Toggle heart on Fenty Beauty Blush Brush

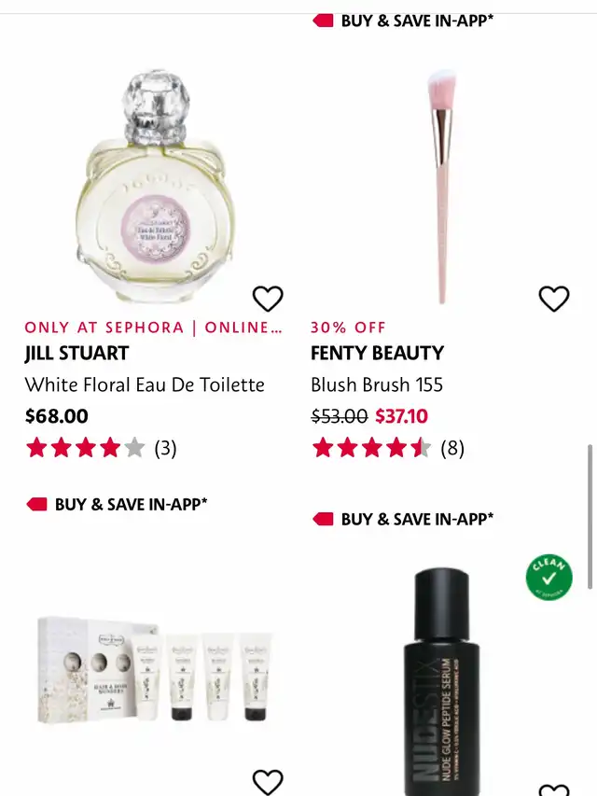(x=554, y=299)
